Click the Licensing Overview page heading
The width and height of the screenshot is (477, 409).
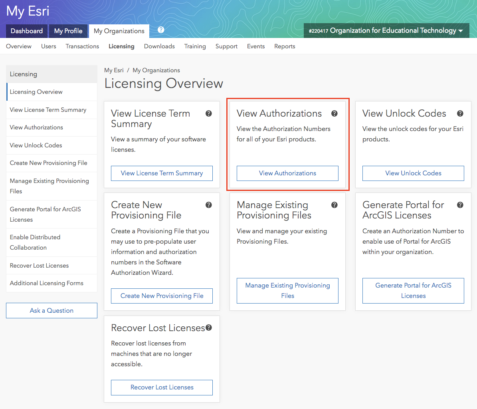(x=164, y=84)
